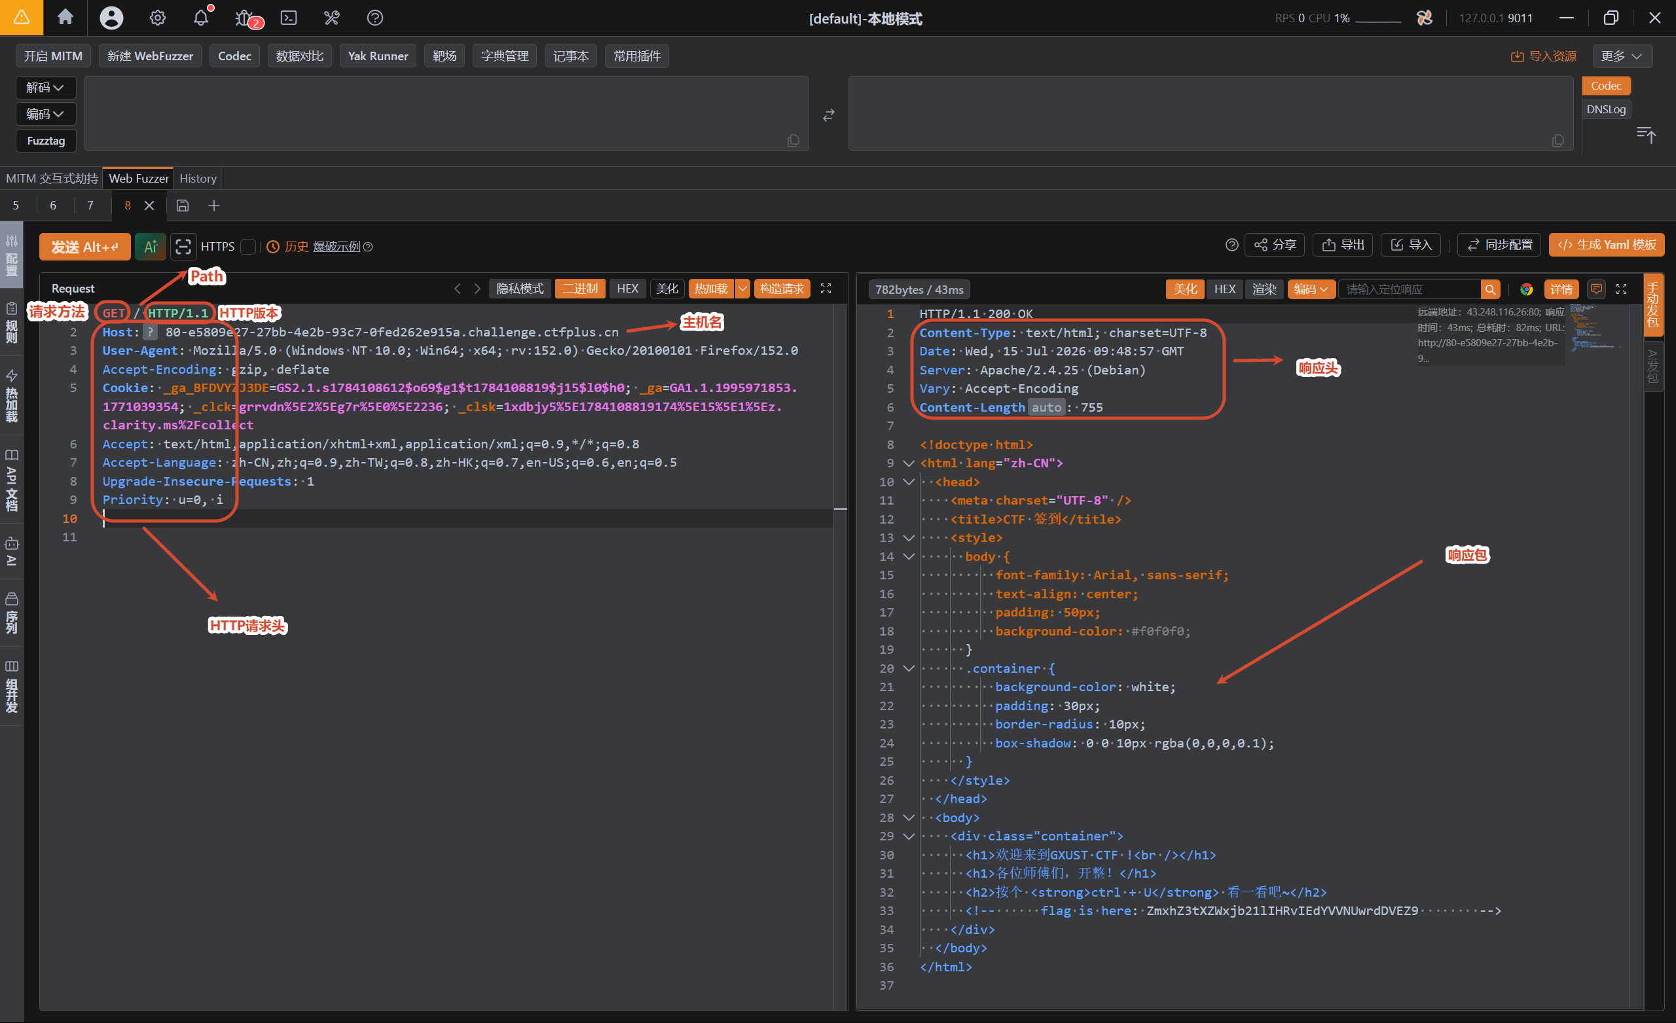
Task: Click the AI assistant icon beside Send
Action: click(151, 246)
